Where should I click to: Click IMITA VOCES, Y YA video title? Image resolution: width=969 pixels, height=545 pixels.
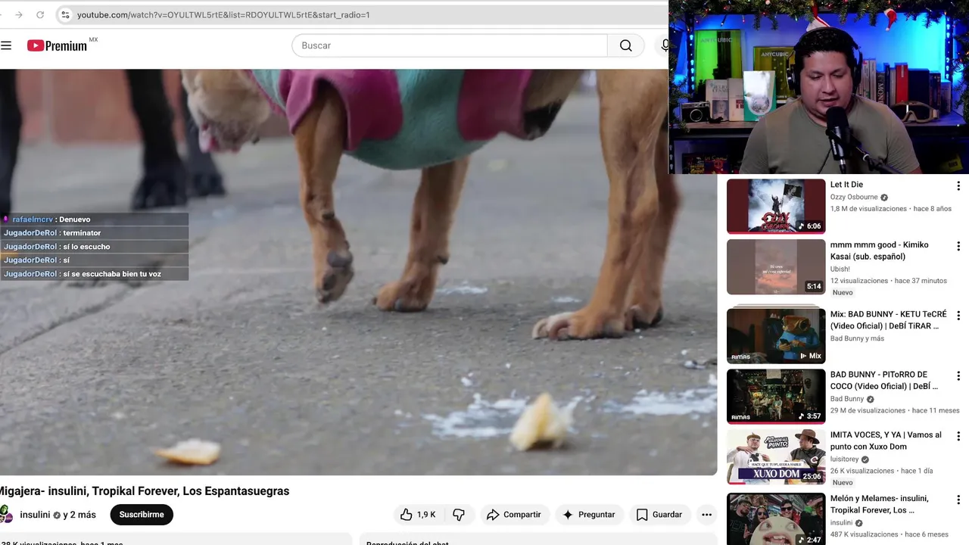pyautogui.click(x=886, y=441)
